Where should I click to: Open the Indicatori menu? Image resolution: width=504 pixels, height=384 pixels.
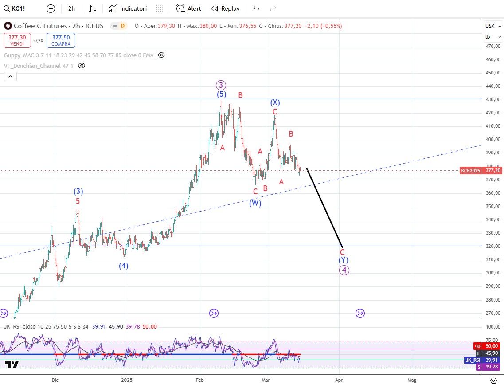128,8
